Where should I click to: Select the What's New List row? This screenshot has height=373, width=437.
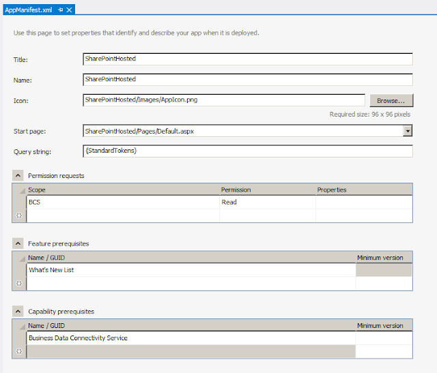tap(191, 270)
